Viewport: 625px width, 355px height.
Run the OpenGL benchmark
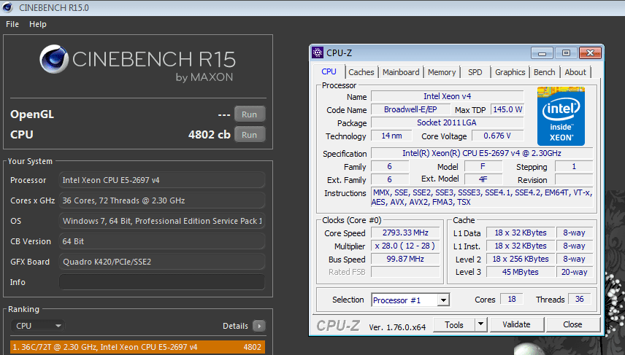click(x=250, y=114)
